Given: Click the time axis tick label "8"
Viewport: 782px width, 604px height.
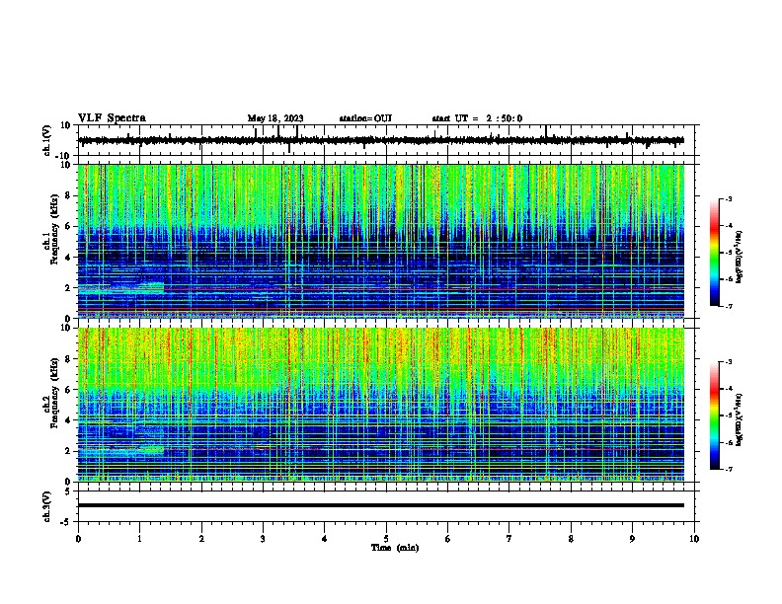Looking at the screenshot, I should 571,539.
